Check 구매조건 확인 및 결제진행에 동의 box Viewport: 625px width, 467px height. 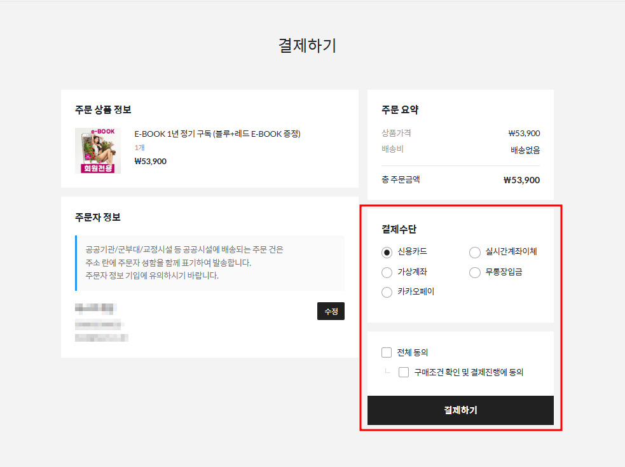click(403, 372)
